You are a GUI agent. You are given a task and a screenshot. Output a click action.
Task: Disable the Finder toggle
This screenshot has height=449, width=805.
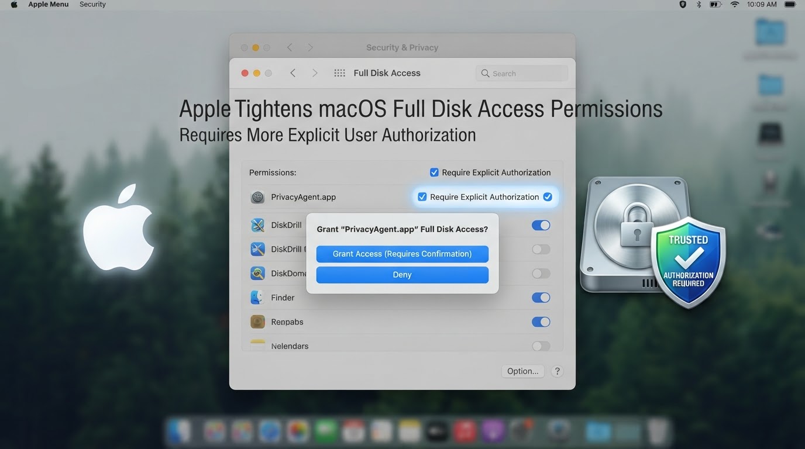point(541,298)
